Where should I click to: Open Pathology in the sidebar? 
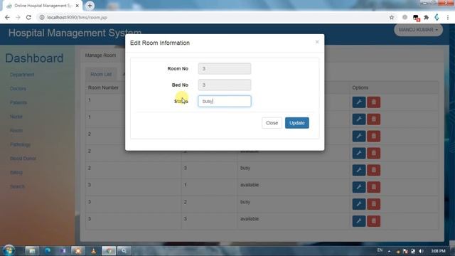click(x=20, y=144)
